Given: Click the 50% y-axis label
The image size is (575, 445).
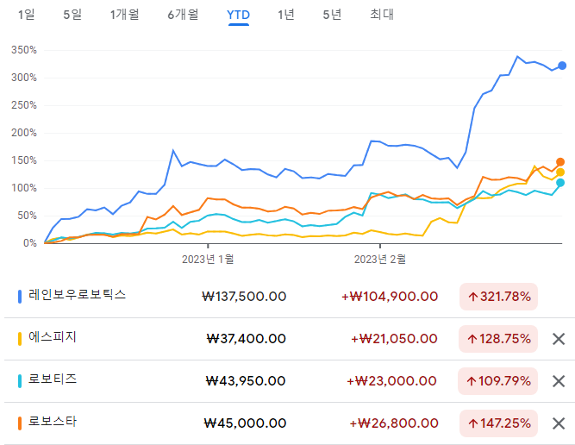Looking at the screenshot, I should [x=27, y=216].
